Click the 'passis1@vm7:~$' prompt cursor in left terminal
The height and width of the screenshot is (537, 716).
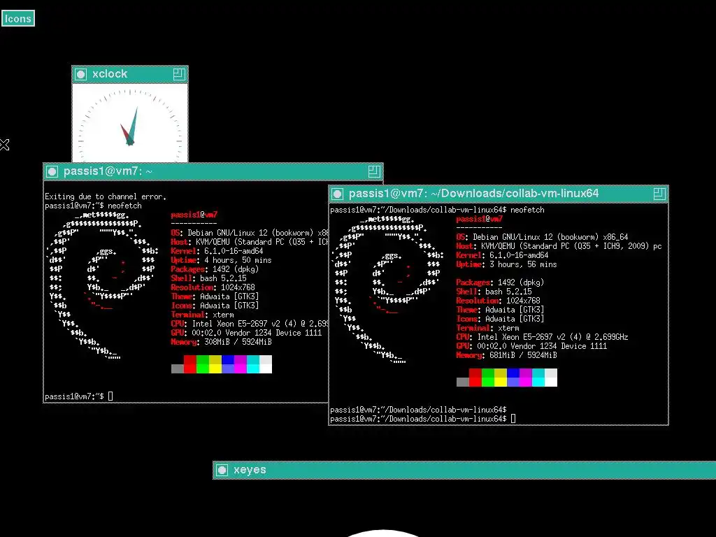coord(110,396)
